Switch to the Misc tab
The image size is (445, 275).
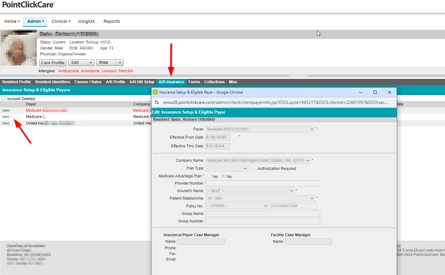[233, 82]
